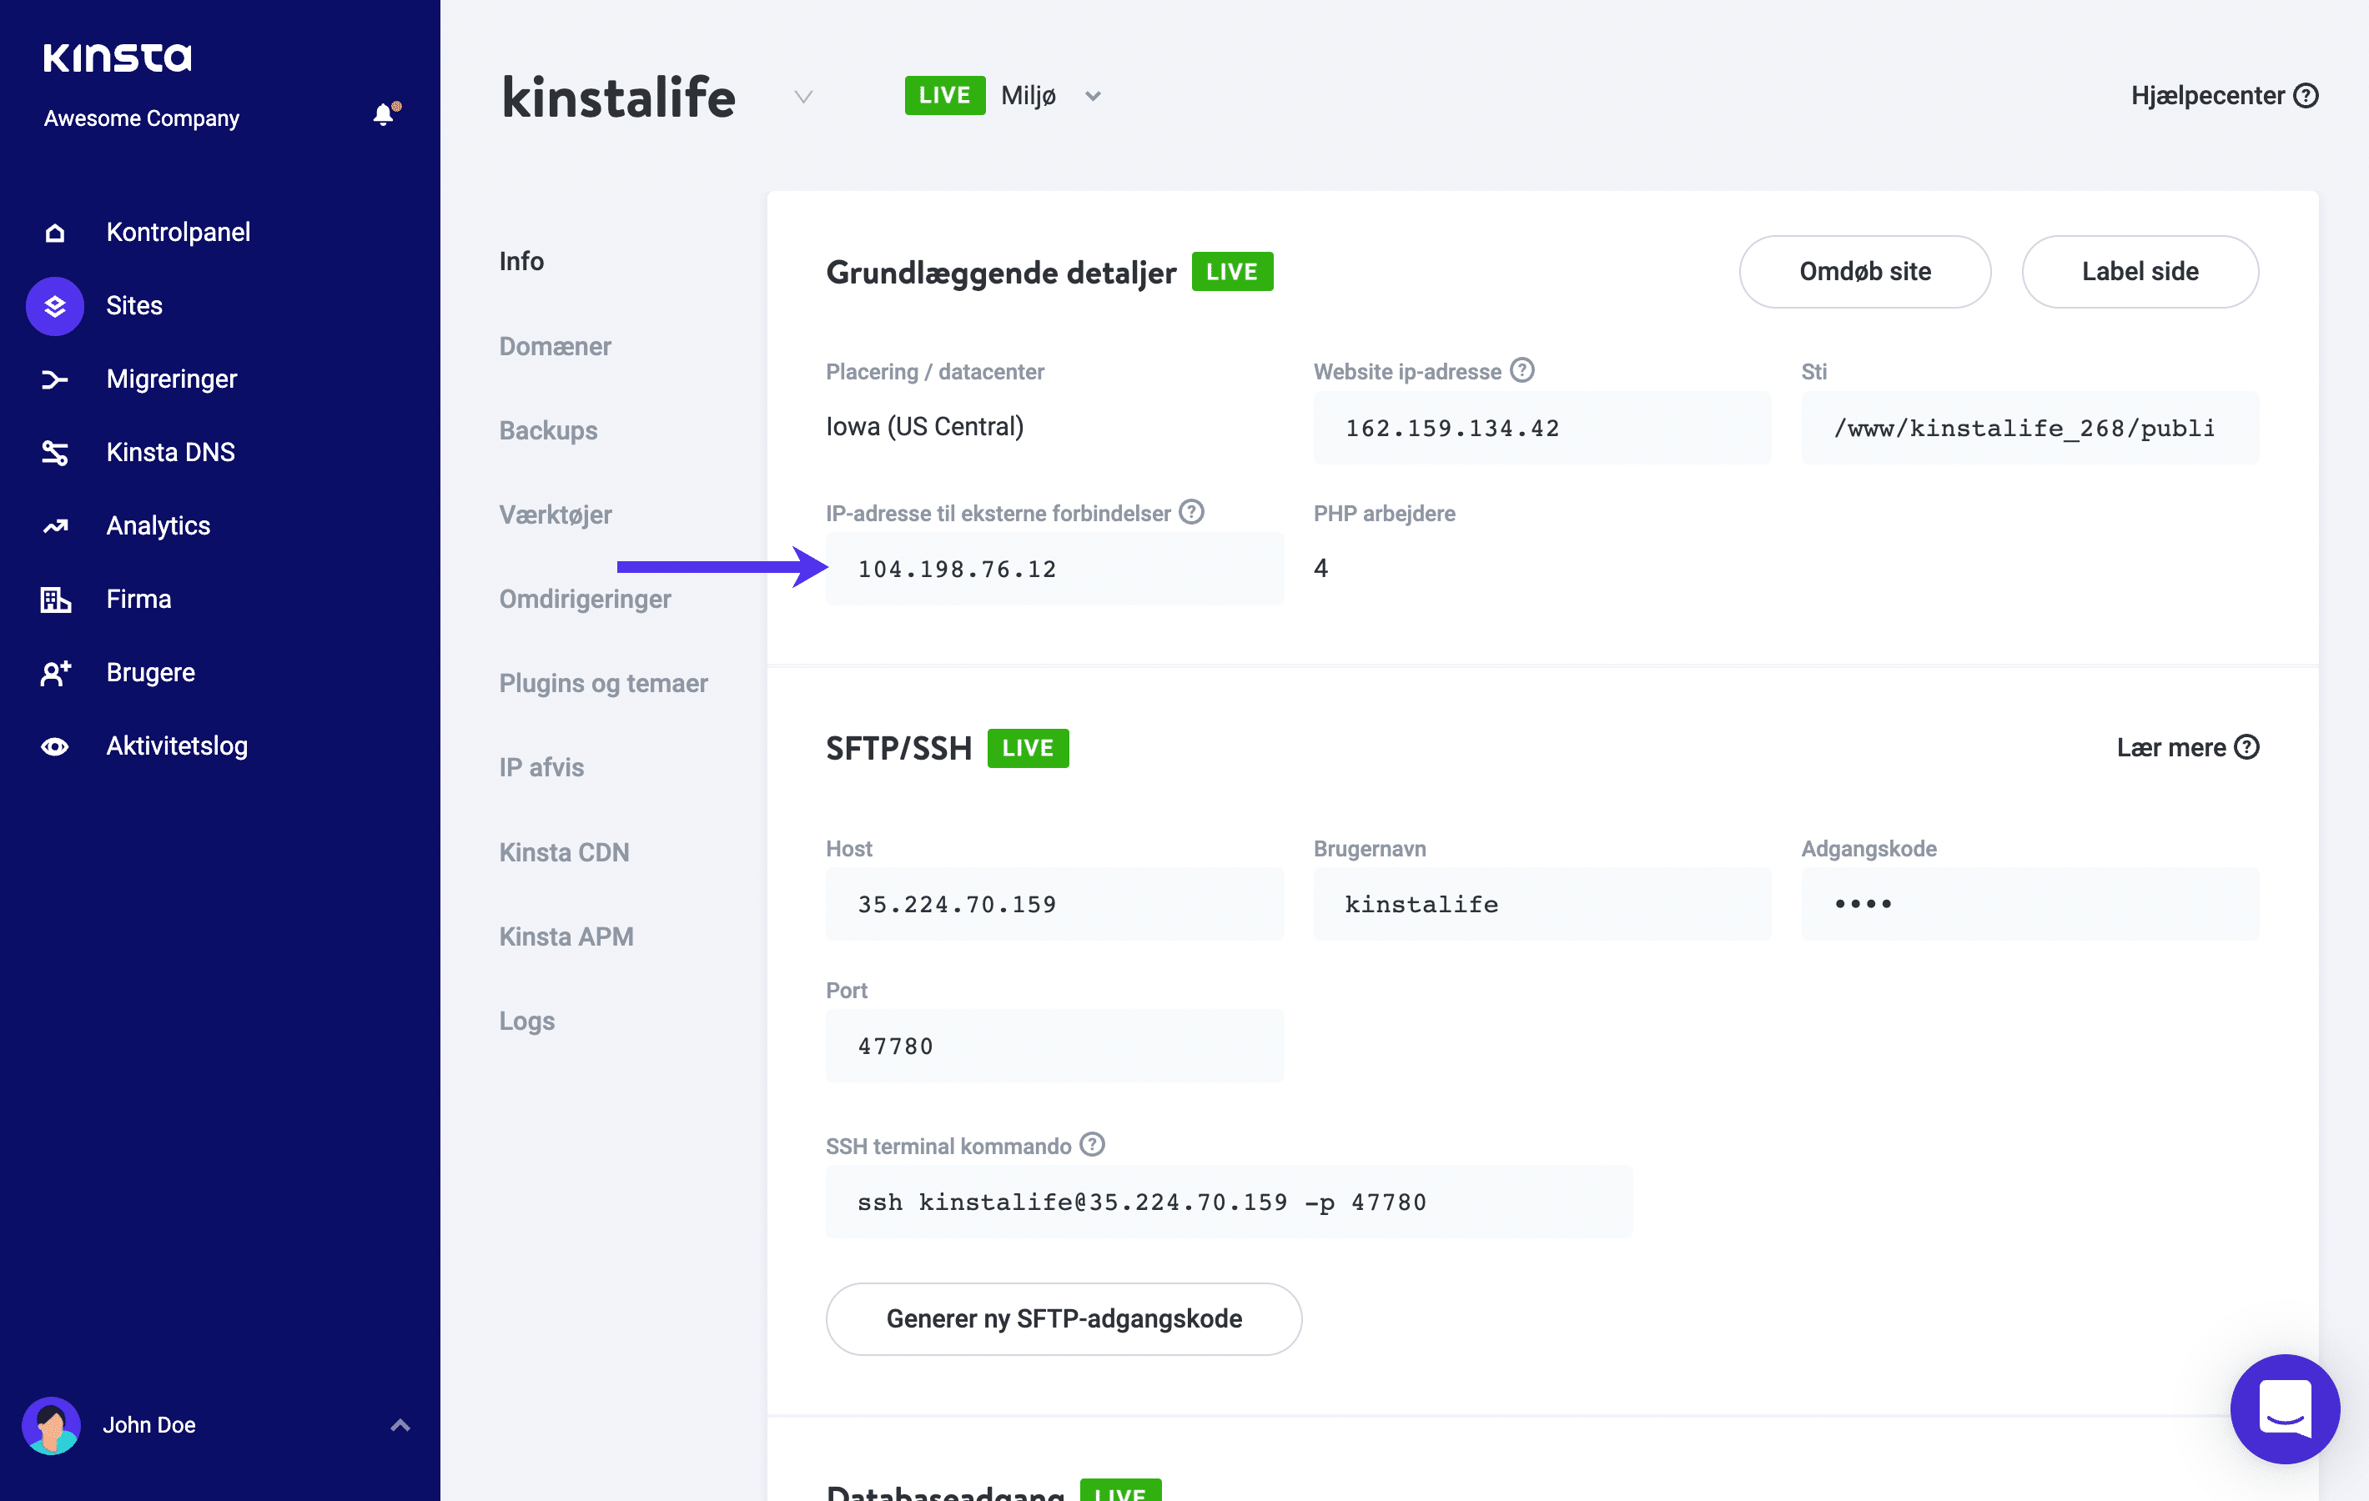The height and width of the screenshot is (1501, 2369).
Task: Click the SFTP/SSH section heading
Action: click(898, 749)
